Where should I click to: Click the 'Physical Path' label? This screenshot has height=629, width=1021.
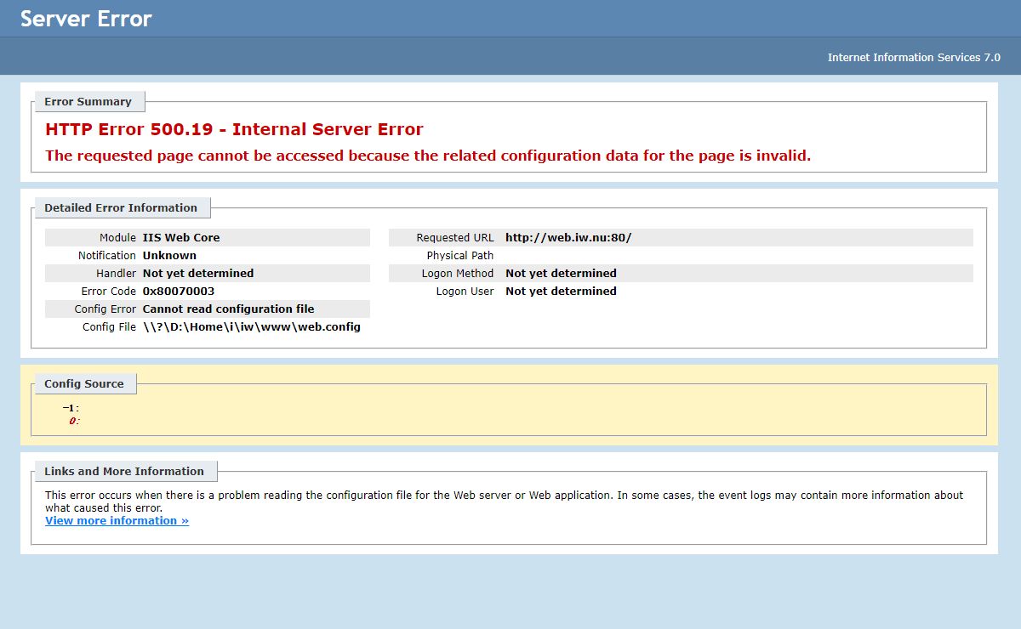coord(460,255)
